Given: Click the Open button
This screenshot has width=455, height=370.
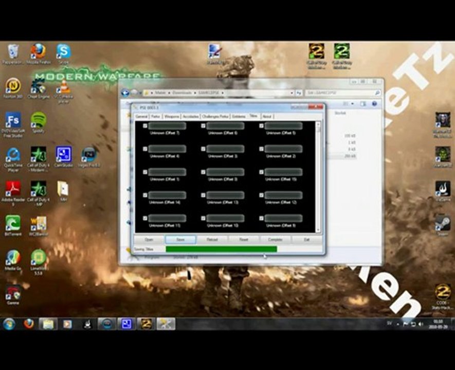Looking at the screenshot, I should 149,239.
